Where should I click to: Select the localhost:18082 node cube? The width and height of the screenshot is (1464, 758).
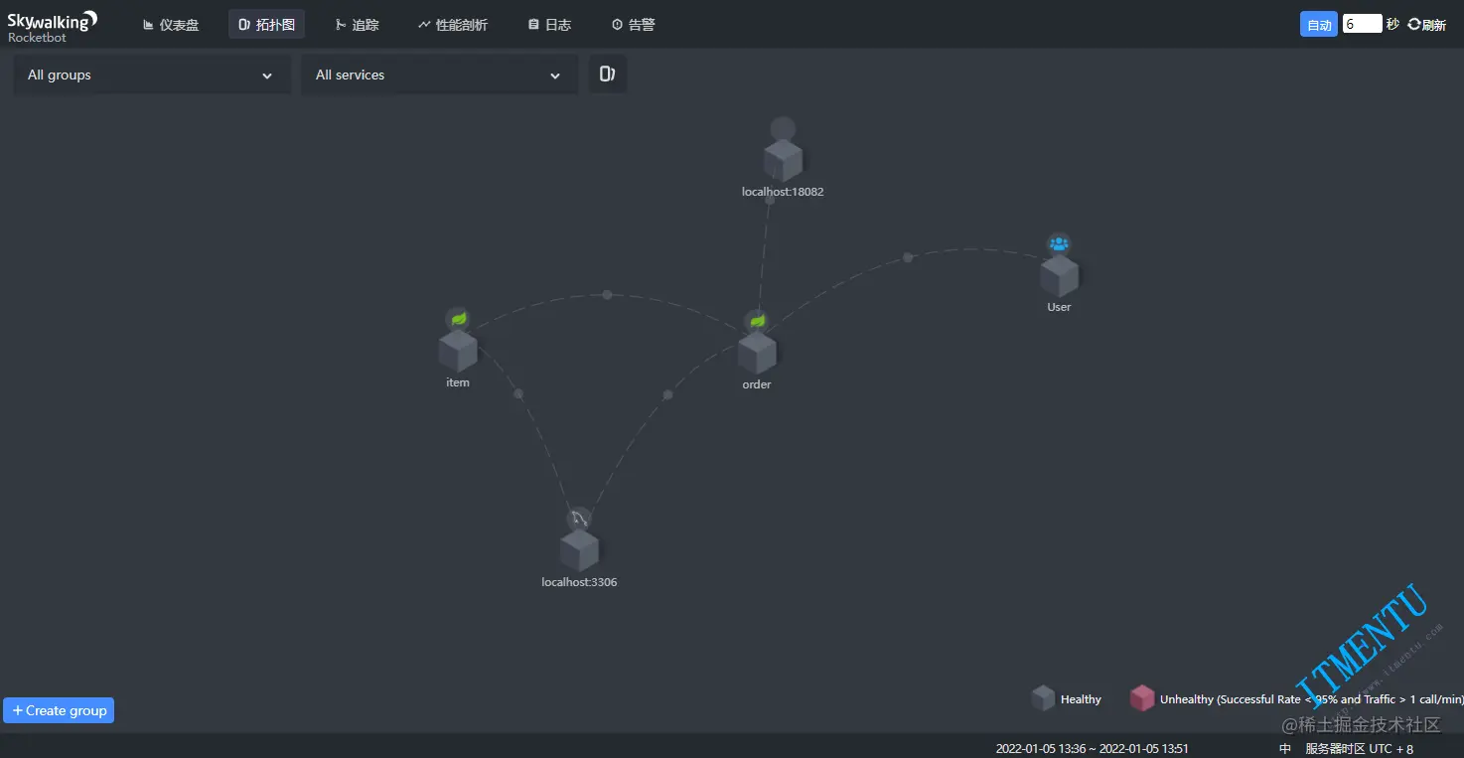click(x=783, y=161)
